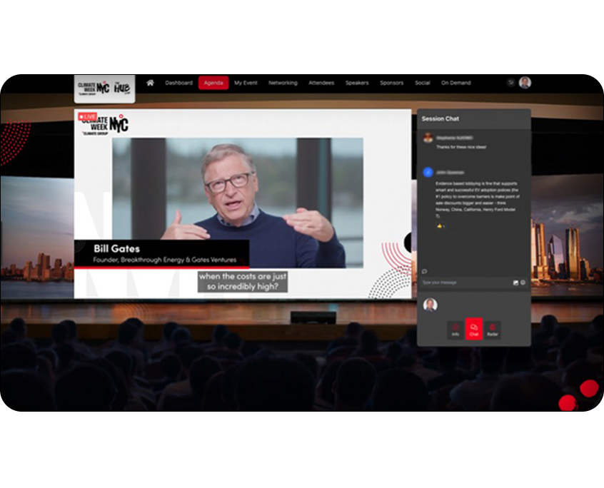
Task: Open the Speakers page
Action: pos(357,83)
